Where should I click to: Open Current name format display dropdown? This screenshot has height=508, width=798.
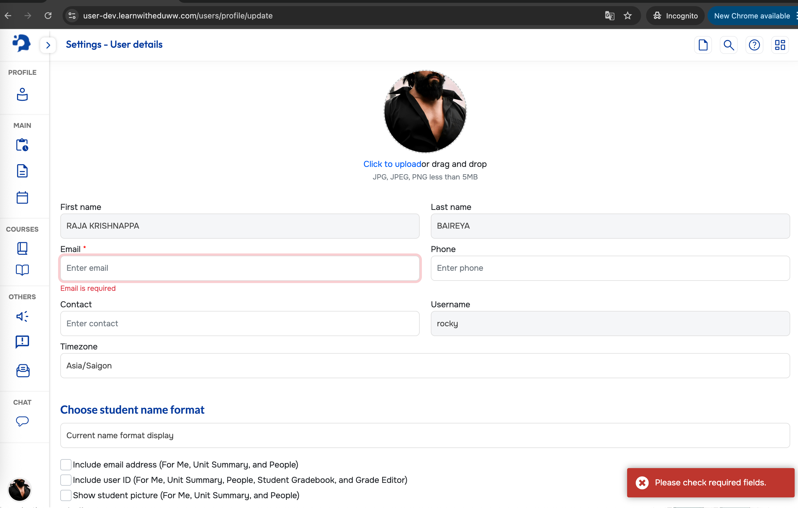click(x=425, y=435)
